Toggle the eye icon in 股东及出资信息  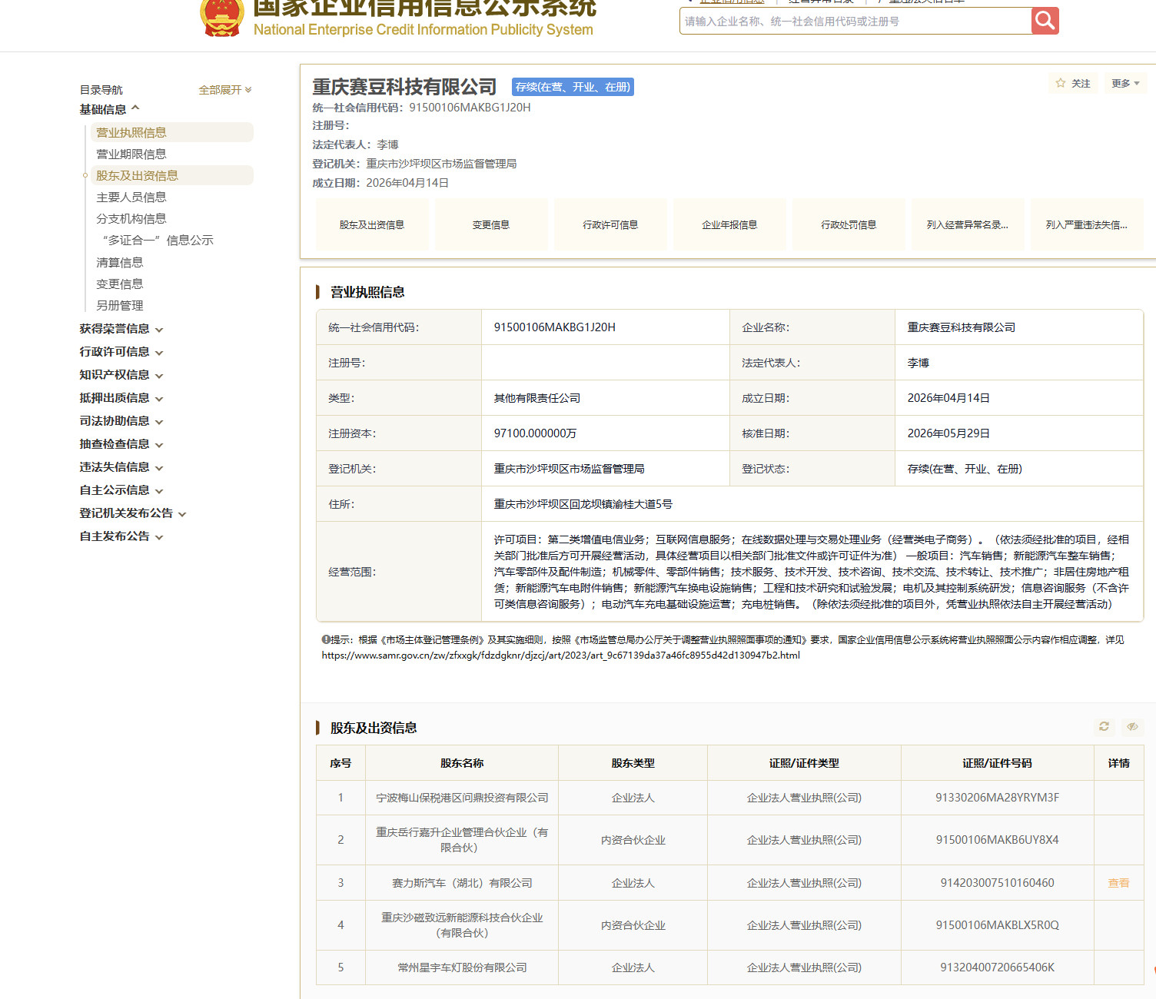[1132, 726]
